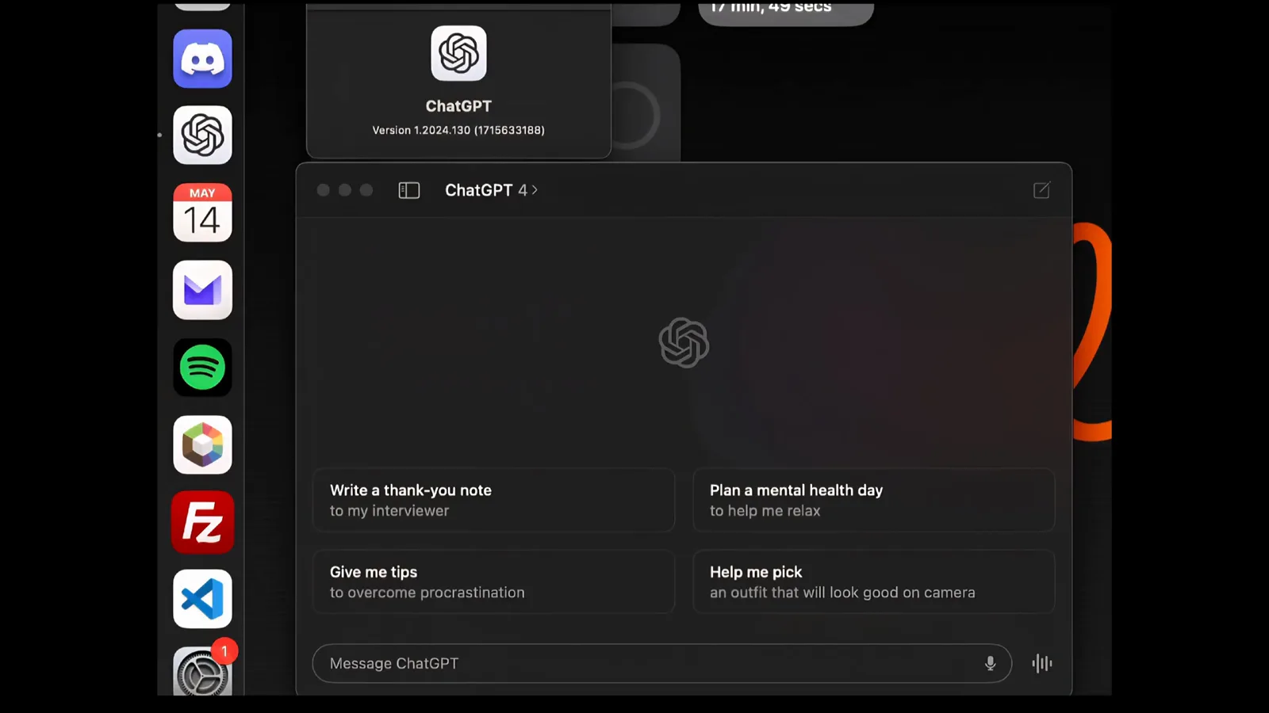Open Discord from the dock
The width and height of the screenshot is (1269, 713).
[202, 59]
